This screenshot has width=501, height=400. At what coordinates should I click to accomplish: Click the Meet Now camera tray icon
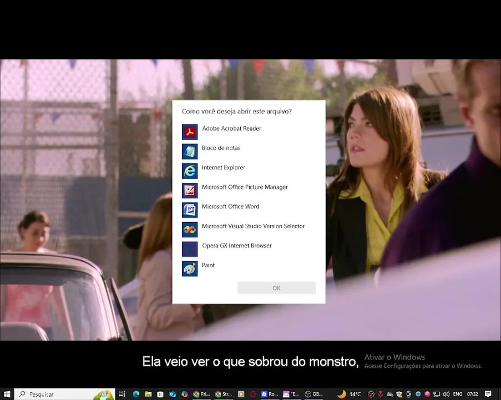[409, 394]
